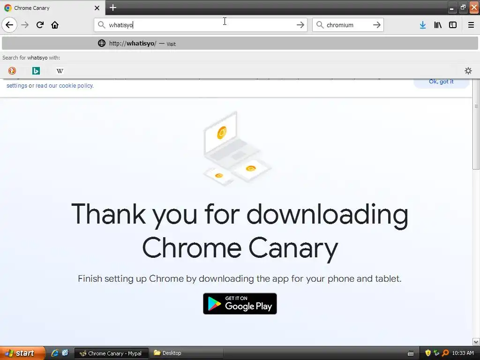Search whatisyo with Bing icon
Screen dimensions: 480x360
36,71
